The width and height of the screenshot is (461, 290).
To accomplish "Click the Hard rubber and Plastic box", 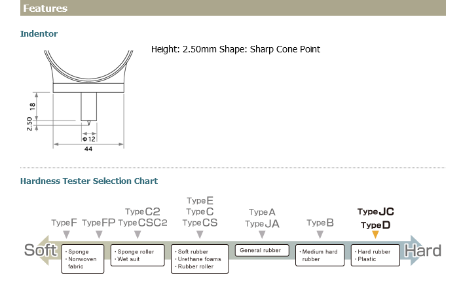I will coord(375,255).
